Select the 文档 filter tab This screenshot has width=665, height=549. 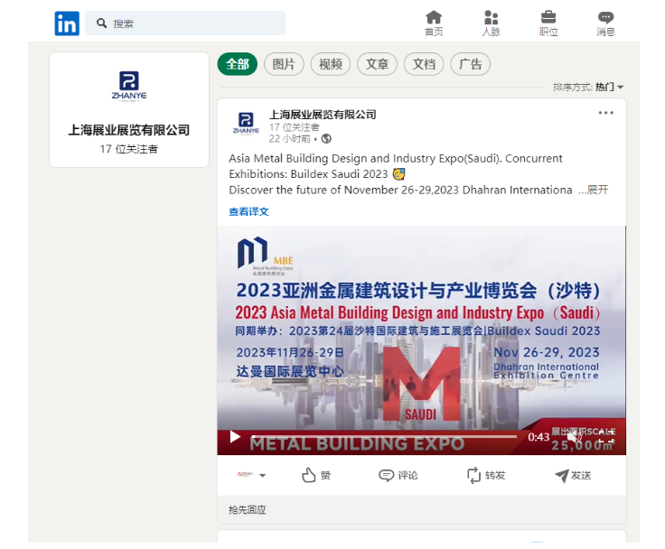click(x=424, y=64)
